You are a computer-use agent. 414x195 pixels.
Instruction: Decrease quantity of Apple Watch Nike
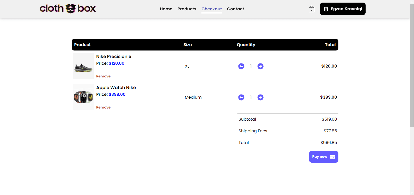(241, 97)
